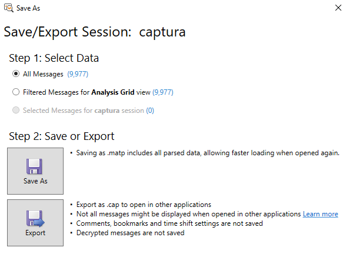Click the Step 1: Select Data heading

[x=54, y=58]
